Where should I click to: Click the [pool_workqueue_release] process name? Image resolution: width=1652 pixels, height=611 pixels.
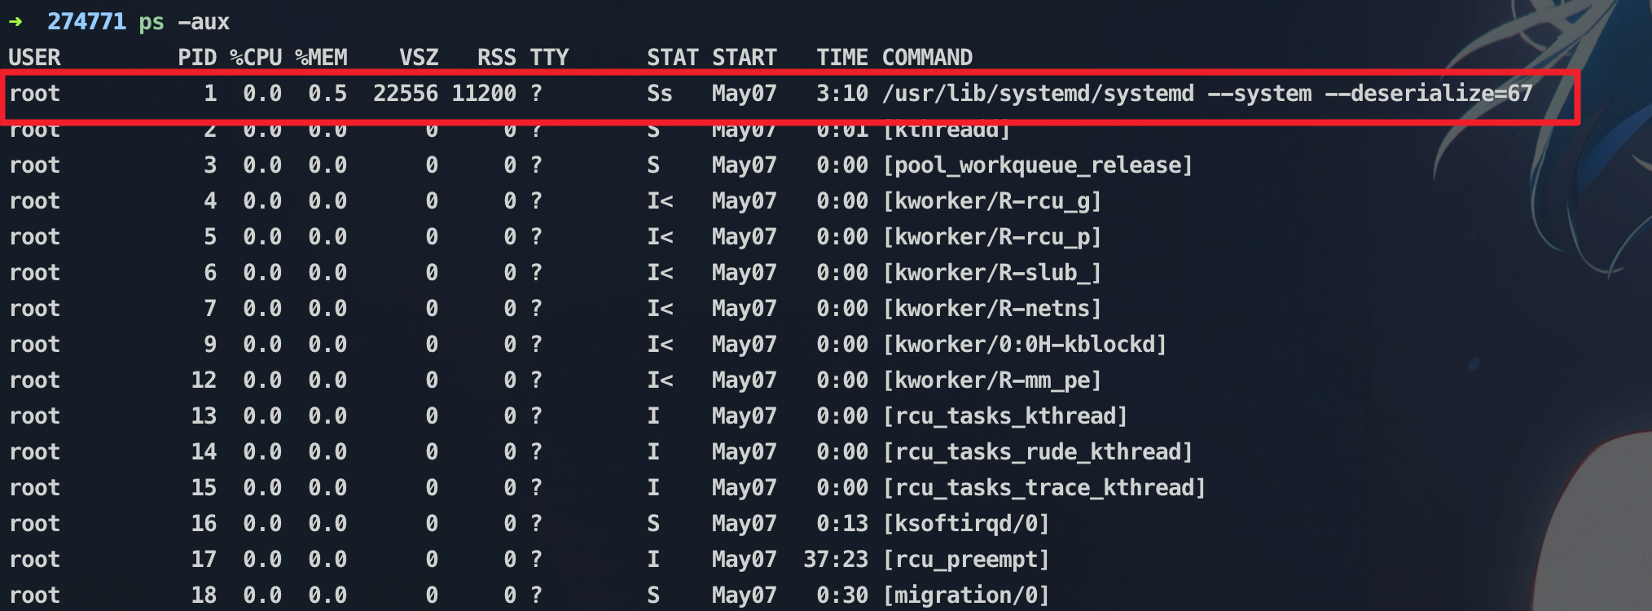[1038, 165]
